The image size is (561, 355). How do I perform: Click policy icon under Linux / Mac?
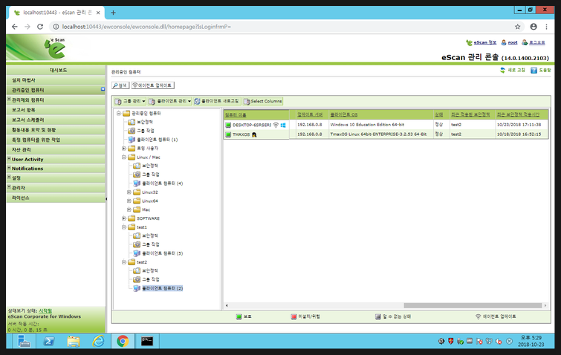point(137,166)
